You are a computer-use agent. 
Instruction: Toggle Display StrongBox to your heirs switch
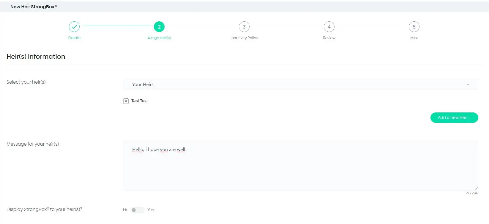(x=138, y=210)
